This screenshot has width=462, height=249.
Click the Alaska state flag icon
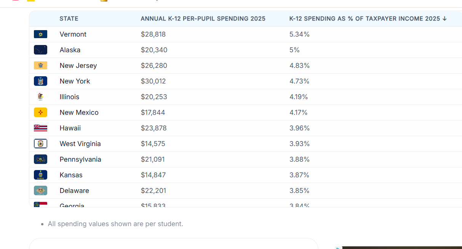[x=40, y=50]
